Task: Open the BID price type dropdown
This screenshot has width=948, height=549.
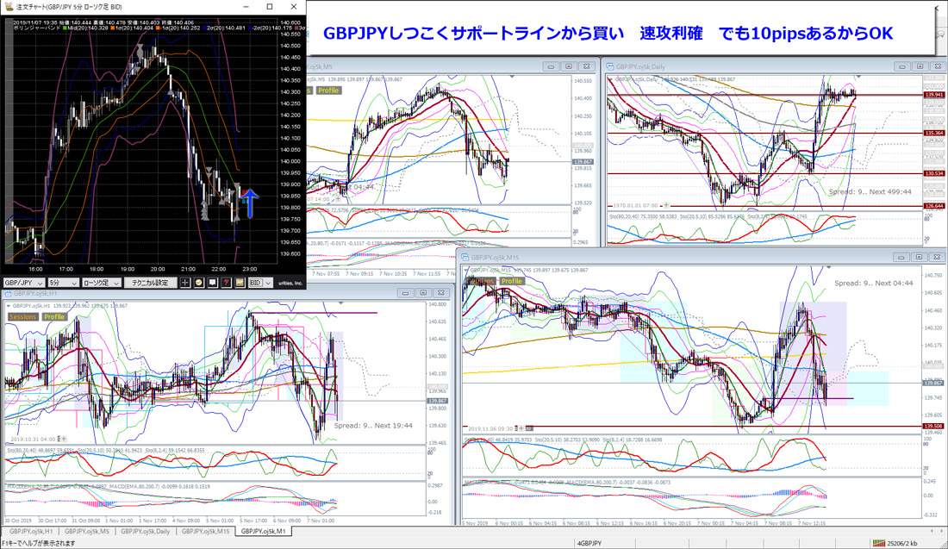Action: [260, 283]
